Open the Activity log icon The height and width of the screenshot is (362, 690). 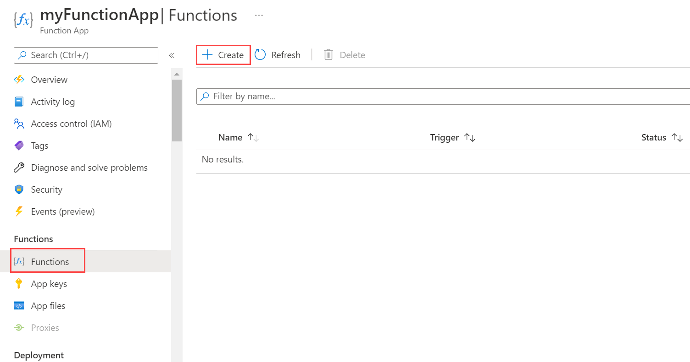click(x=19, y=102)
